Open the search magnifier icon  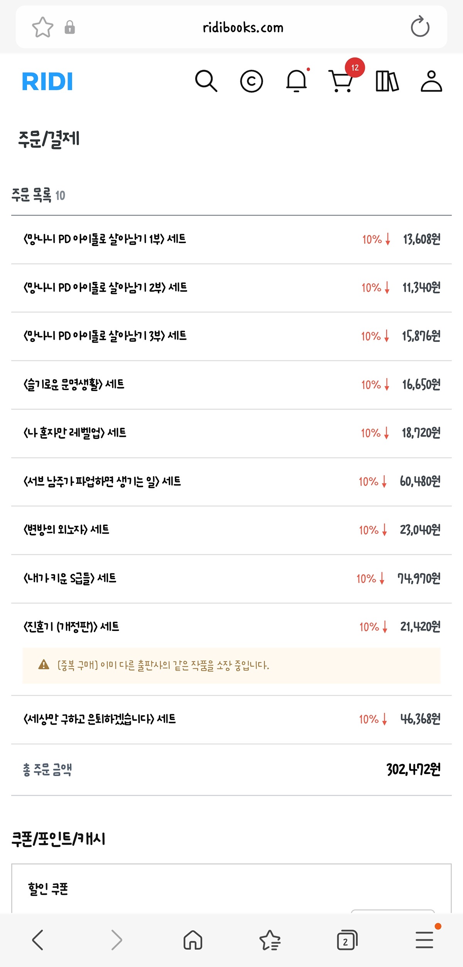point(206,81)
